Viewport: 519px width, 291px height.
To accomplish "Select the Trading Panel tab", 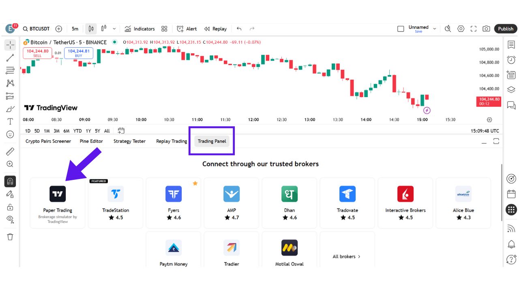I will point(212,141).
